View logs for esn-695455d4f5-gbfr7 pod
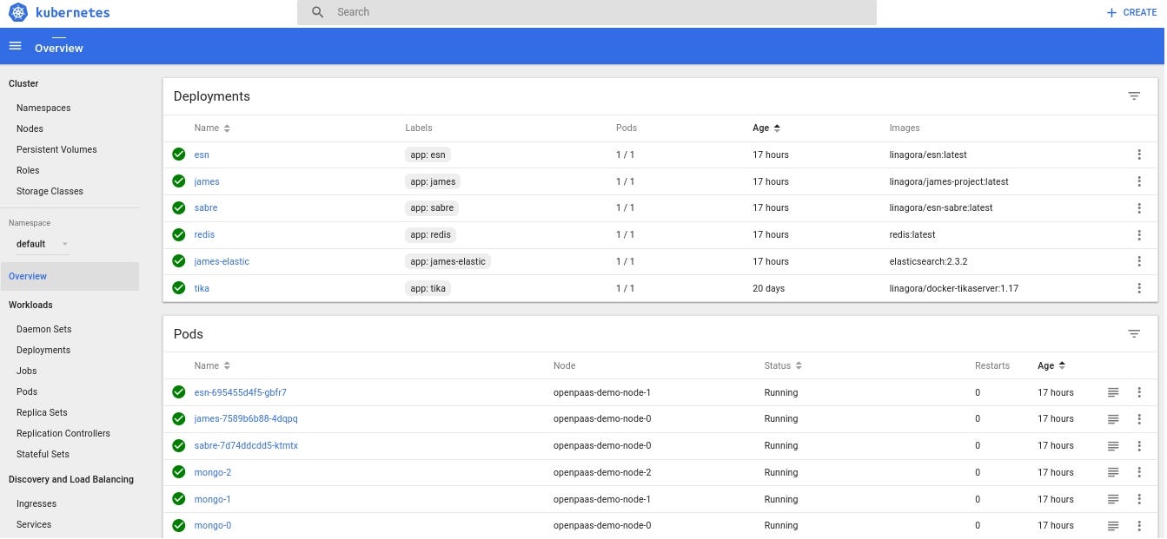Screen dimensions: 1167x539 pyautogui.click(x=1113, y=392)
